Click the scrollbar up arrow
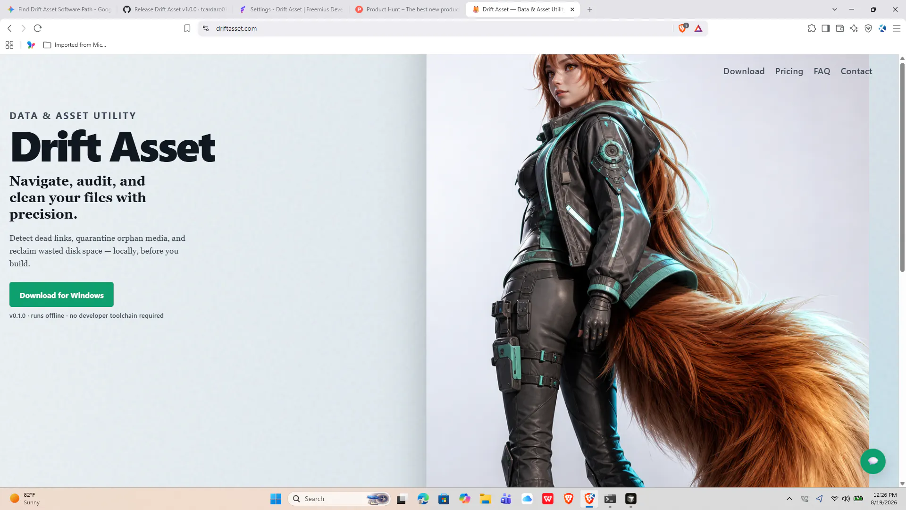906x510 pixels. pyautogui.click(x=902, y=58)
